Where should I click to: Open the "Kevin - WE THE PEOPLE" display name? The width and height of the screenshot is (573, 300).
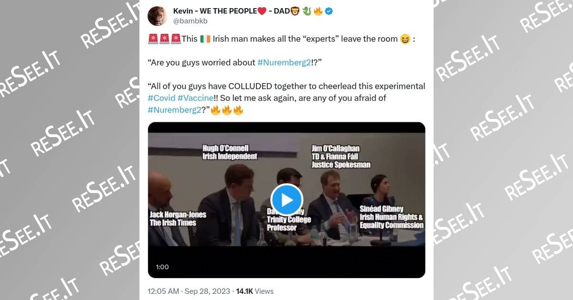point(215,11)
